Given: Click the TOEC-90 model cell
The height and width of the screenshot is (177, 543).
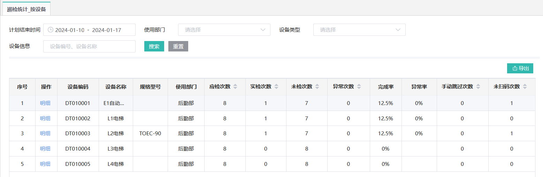Looking at the screenshot, I should [150, 134].
